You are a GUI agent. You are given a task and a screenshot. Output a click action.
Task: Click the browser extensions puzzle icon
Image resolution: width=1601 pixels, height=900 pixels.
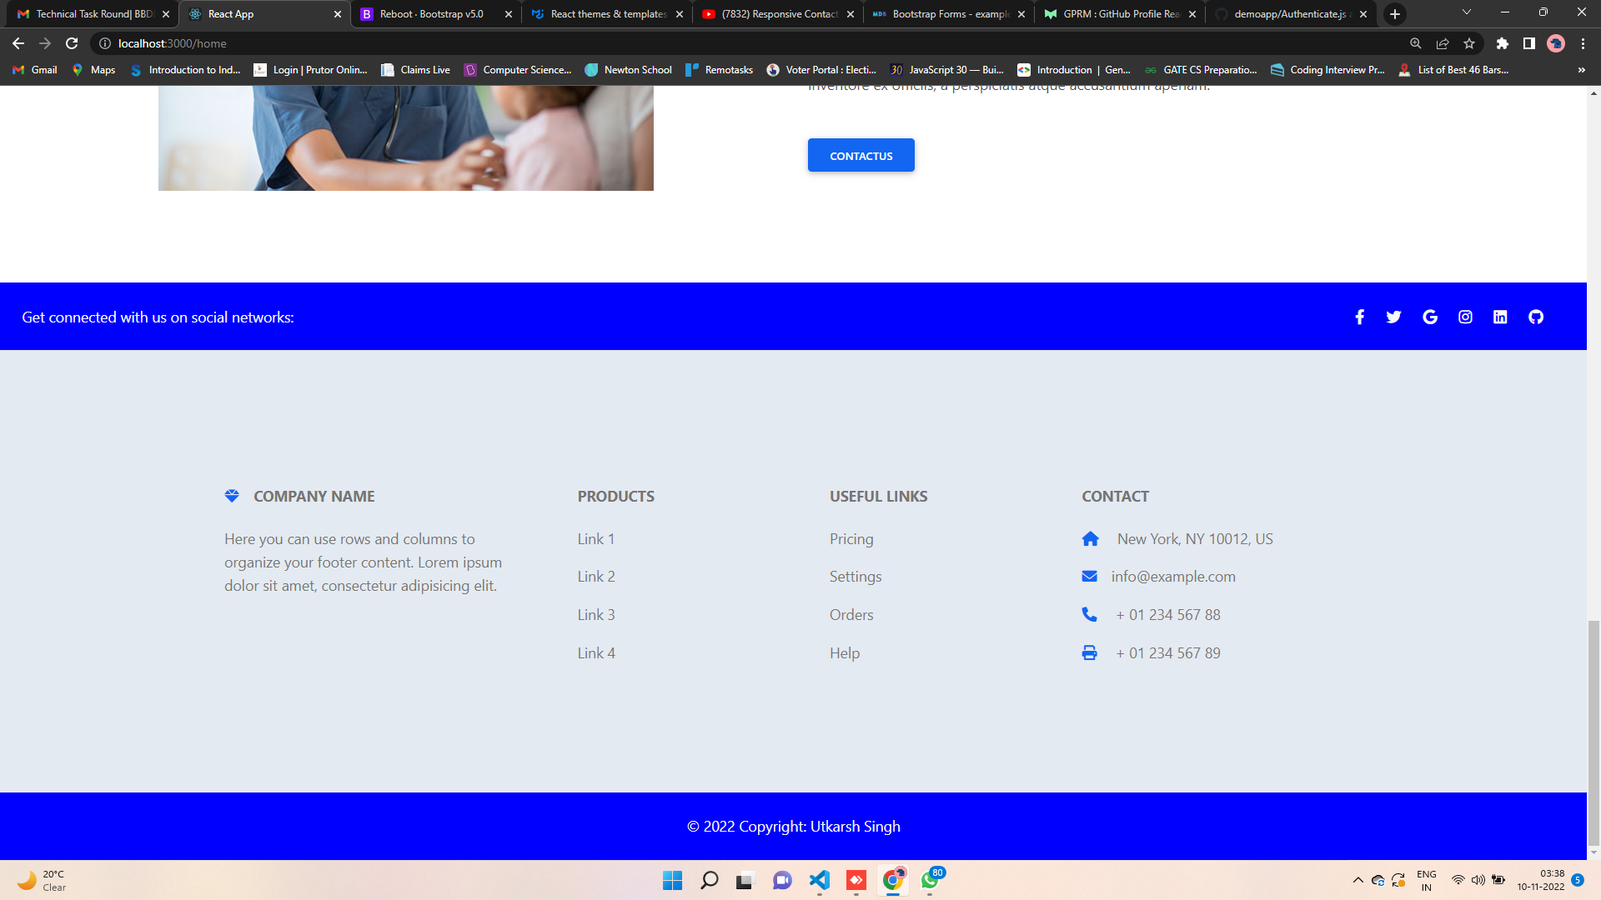coord(1503,43)
